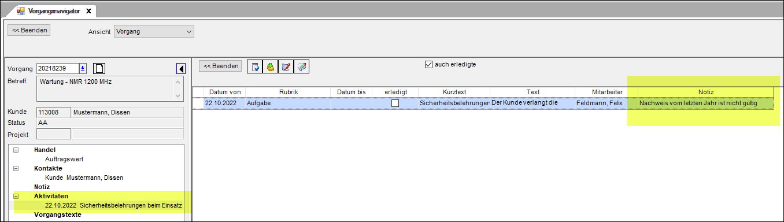Collapse the Aktivitäten tree node
Image resolution: width=784 pixels, height=222 pixels.
tap(16, 196)
